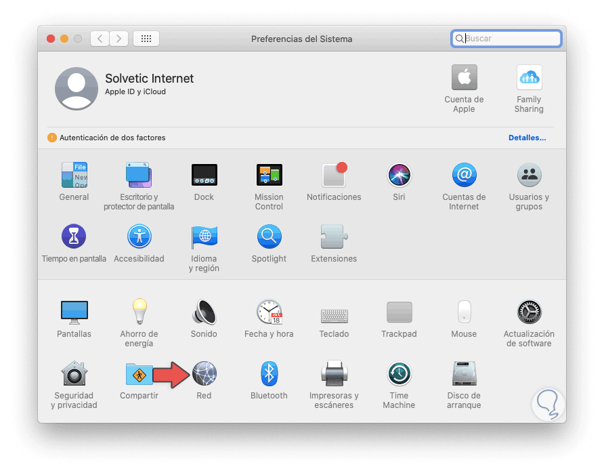Viewport: 604px width, 473px height.
Task: Open Seguridad y privacidad pane
Action: pyautogui.click(x=74, y=373)
